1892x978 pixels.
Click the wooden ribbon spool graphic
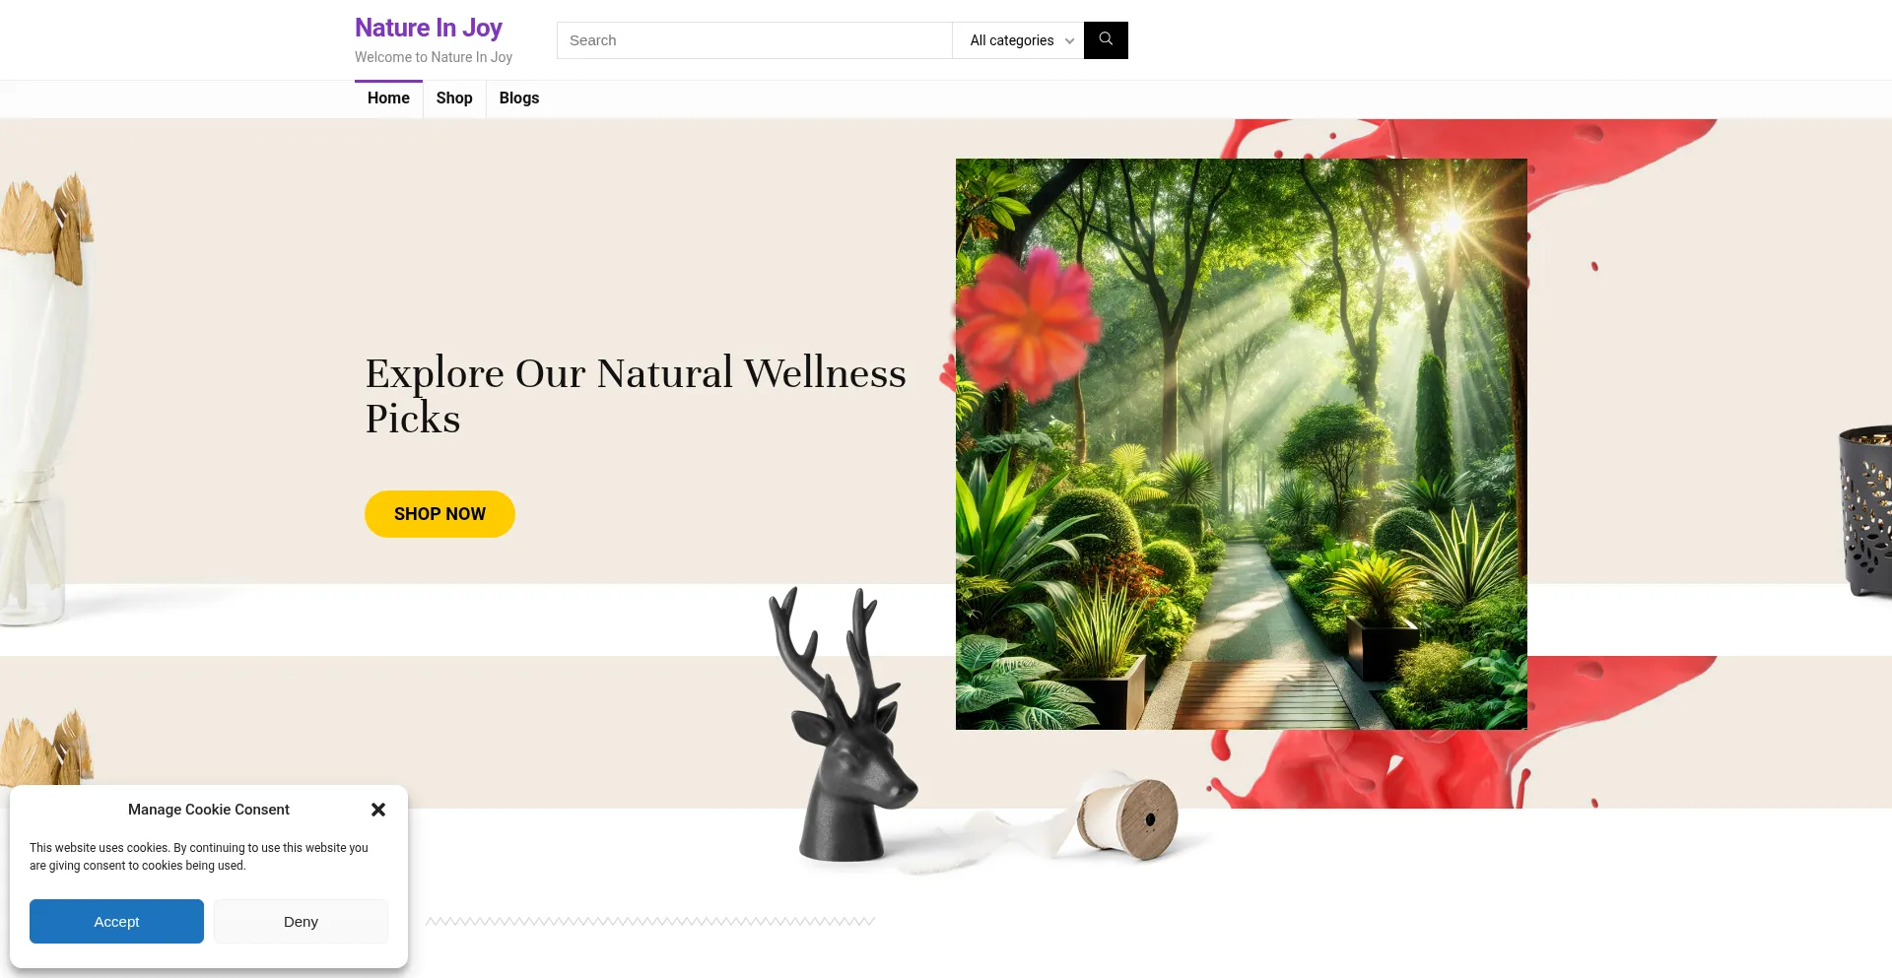pyautogui.click(x=1128, y=817)
